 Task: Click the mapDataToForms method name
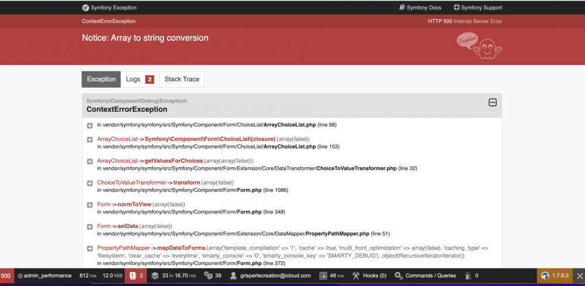(x=181, y=248)
